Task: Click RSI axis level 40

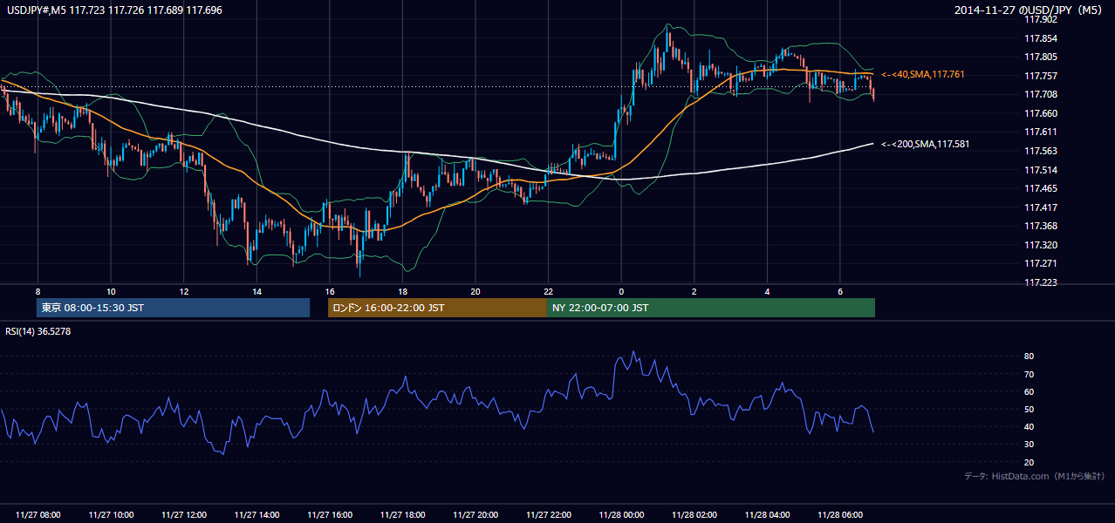Action: [x=1029, y=426]
